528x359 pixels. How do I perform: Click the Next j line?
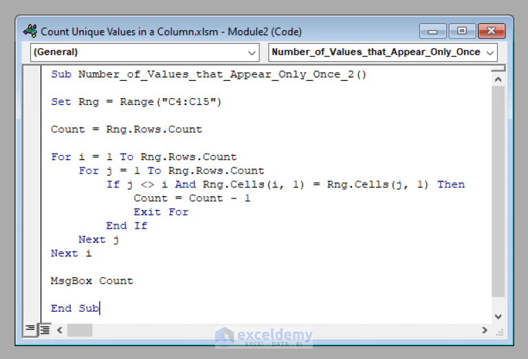coord(99,240)
